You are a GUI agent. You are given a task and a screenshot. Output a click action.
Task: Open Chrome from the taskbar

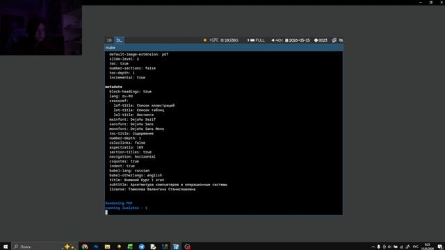click(x=85, y=247)
